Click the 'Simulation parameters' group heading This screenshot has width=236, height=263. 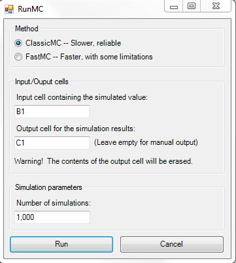[48, 187]
